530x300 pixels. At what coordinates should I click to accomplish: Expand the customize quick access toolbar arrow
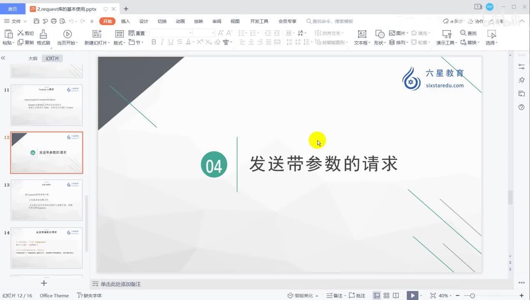pyautogui.click(x=93, y=21)
